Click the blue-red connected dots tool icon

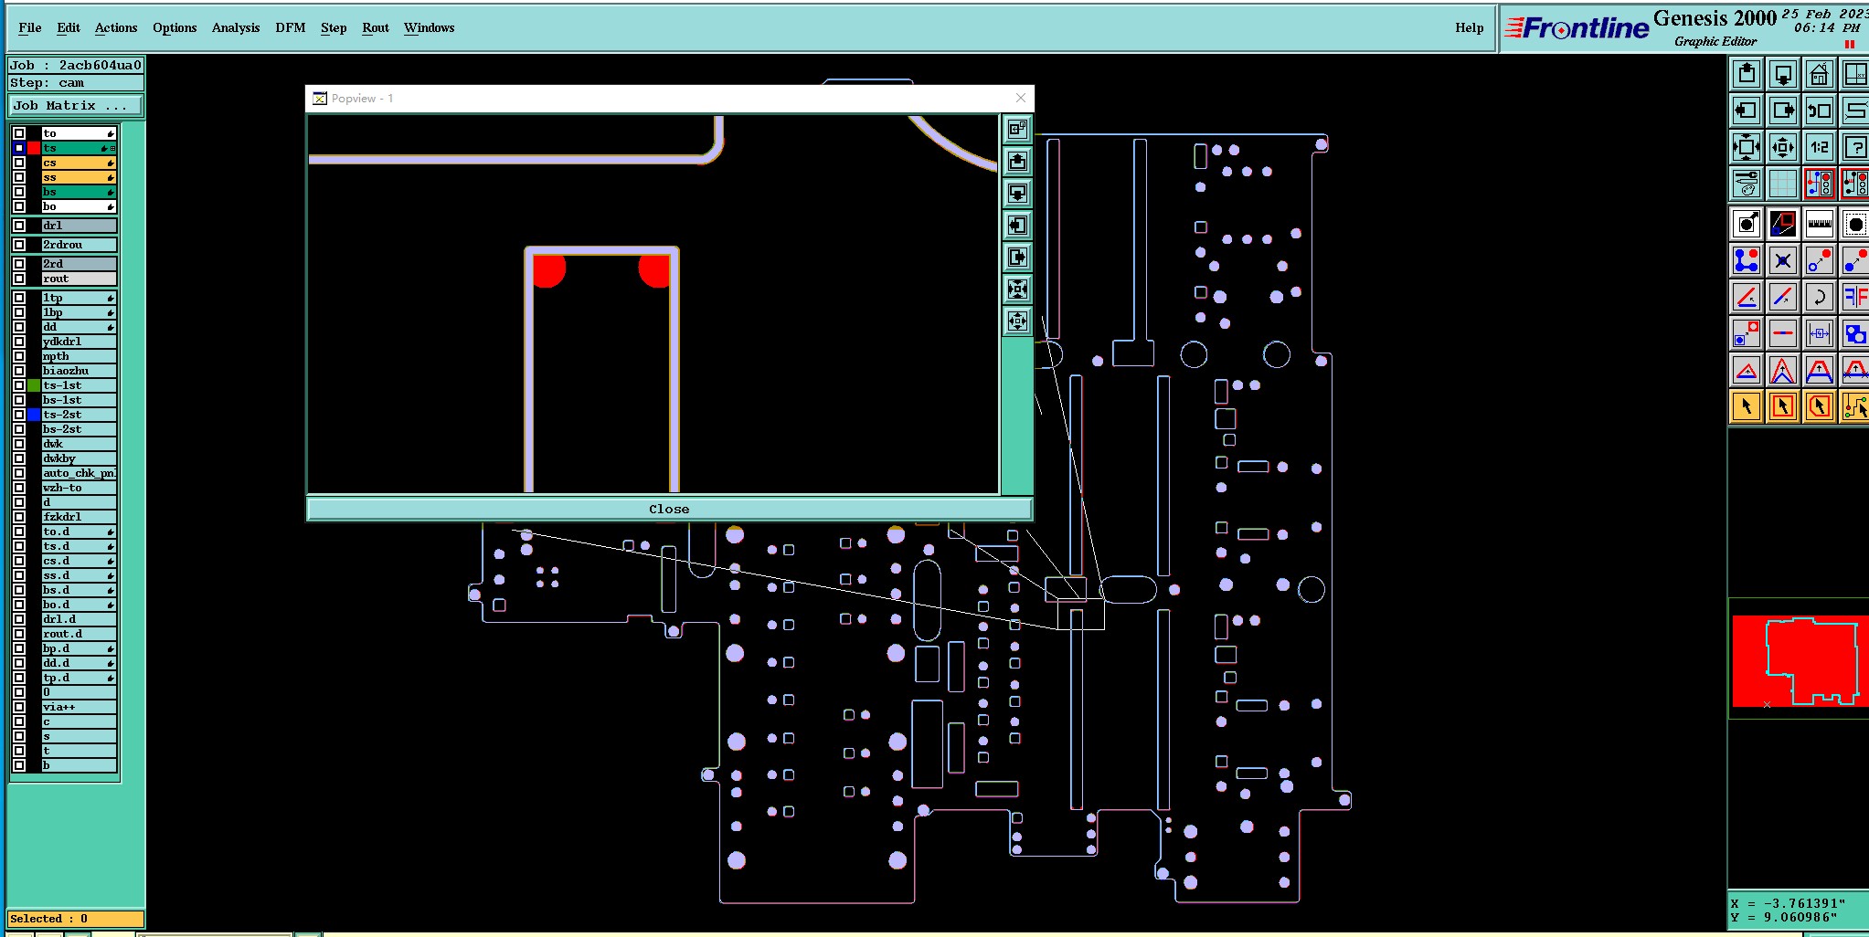(1747, 260)
